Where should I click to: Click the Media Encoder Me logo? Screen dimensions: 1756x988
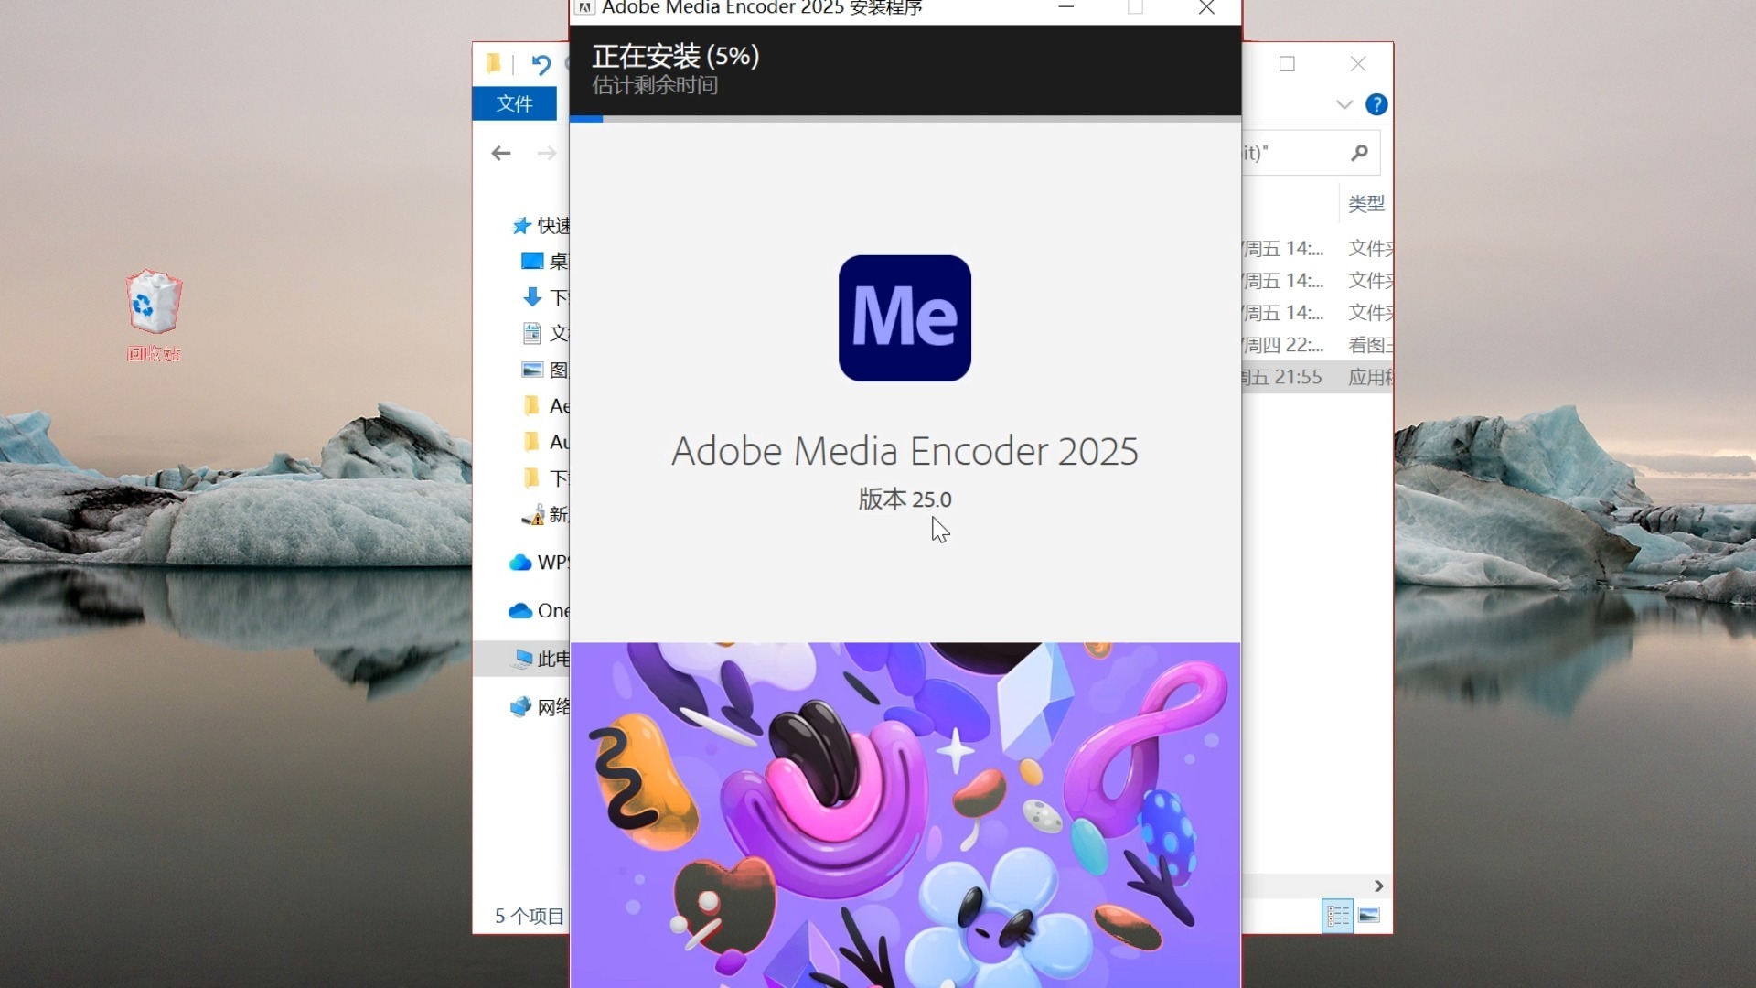[905, 317]
